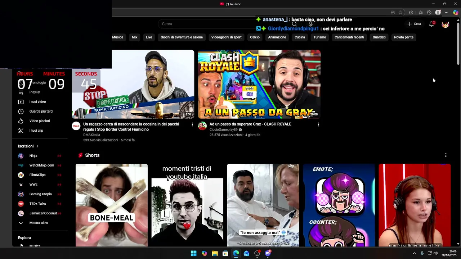
Task: Open Video piaciuti in sidebar
Action: pos(40,121)
